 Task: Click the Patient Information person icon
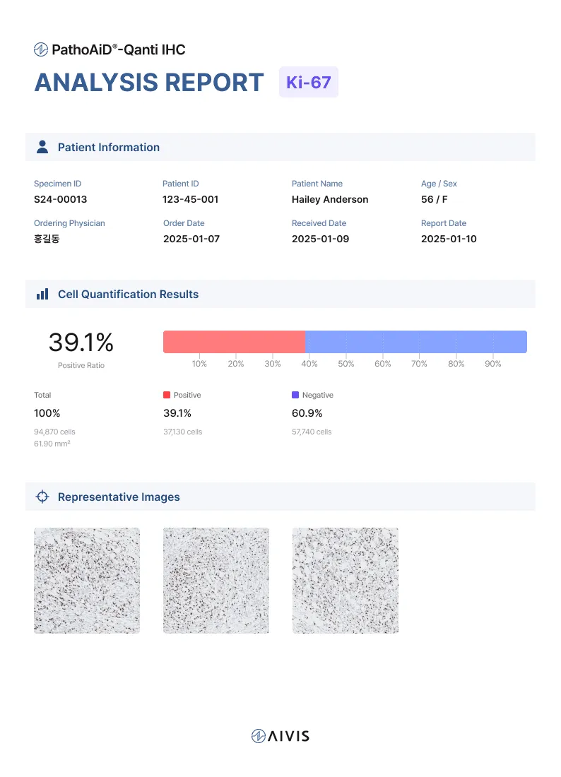point(42,147)
